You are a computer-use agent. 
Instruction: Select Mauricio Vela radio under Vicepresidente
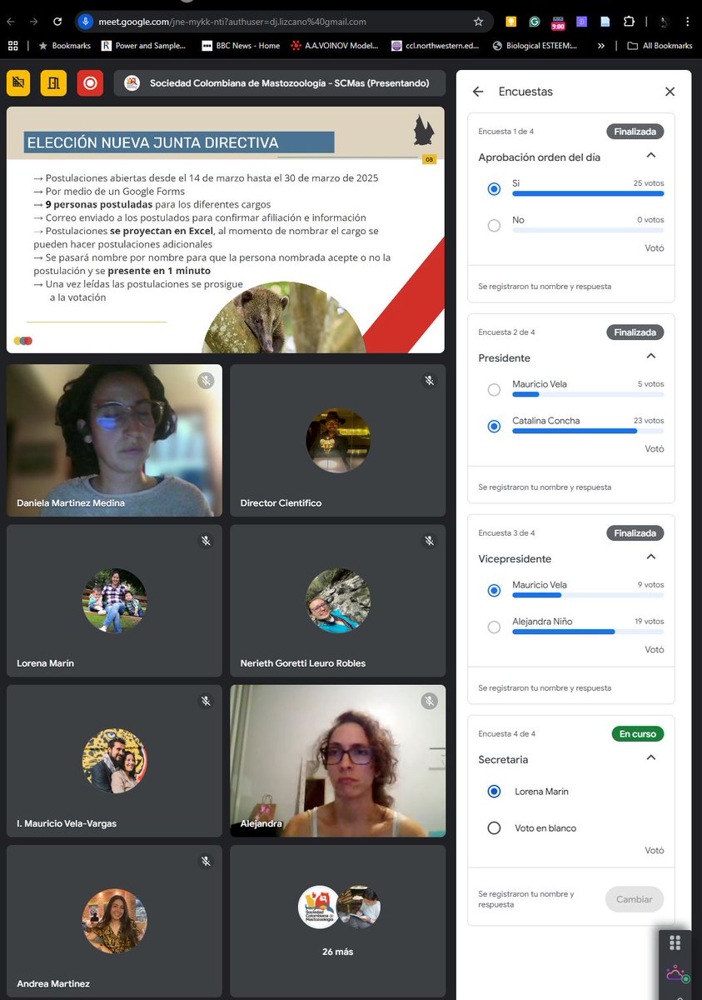(494, 590)
